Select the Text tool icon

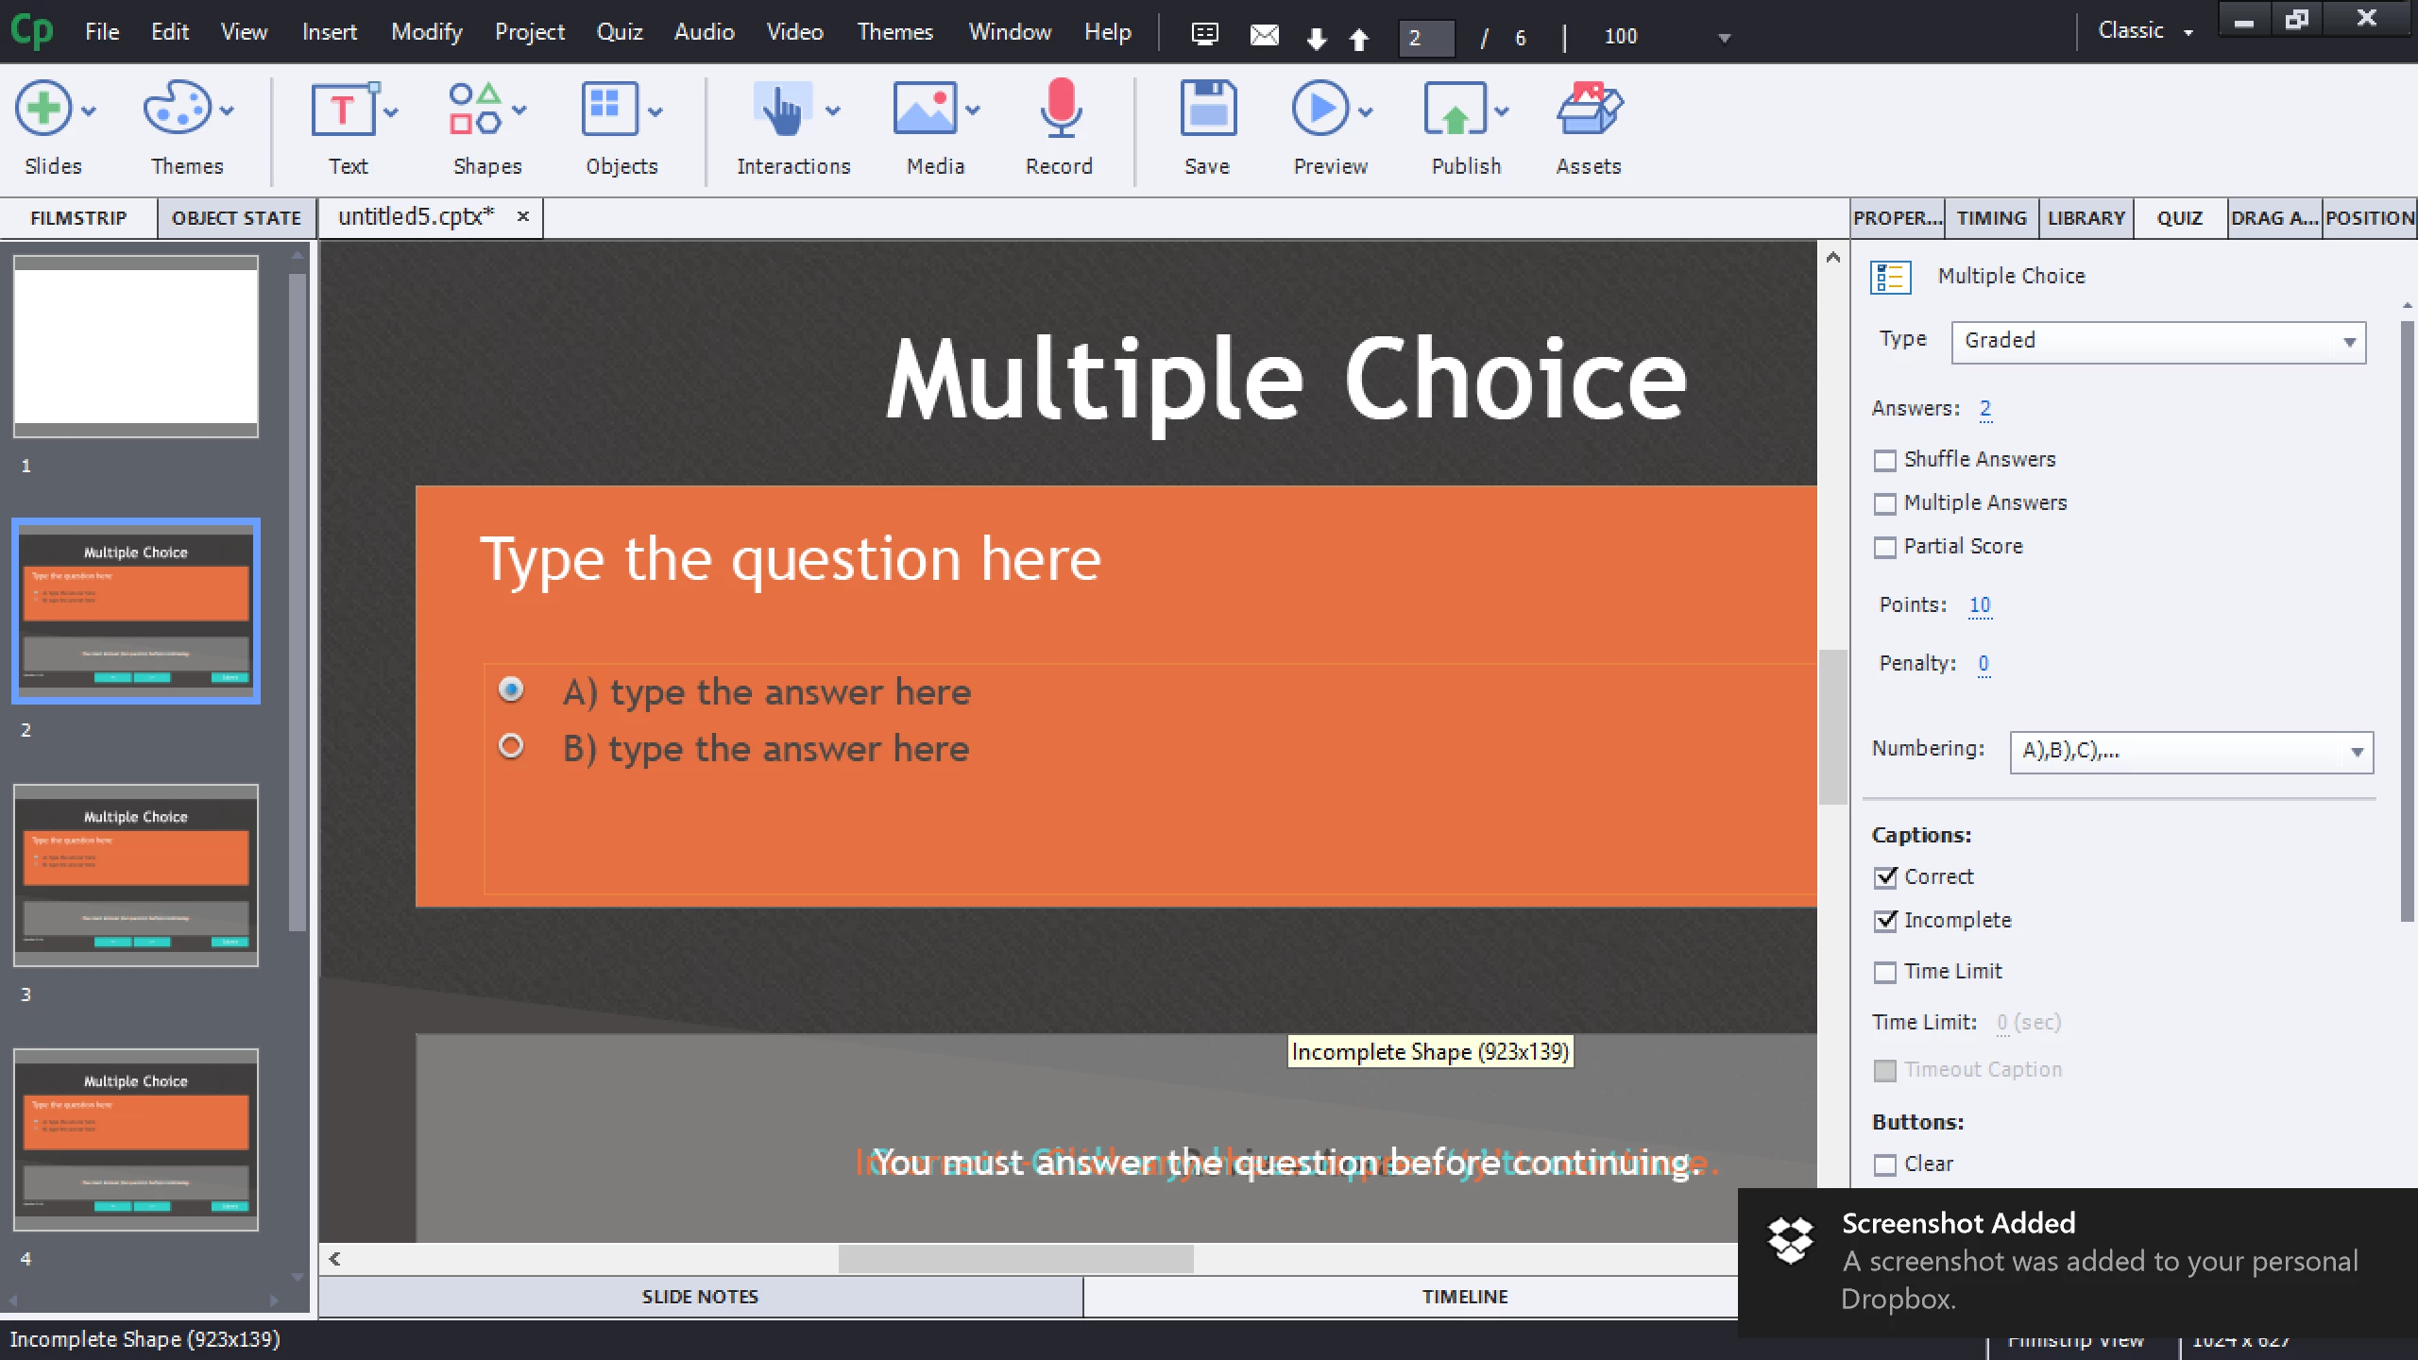pos(342,110)
